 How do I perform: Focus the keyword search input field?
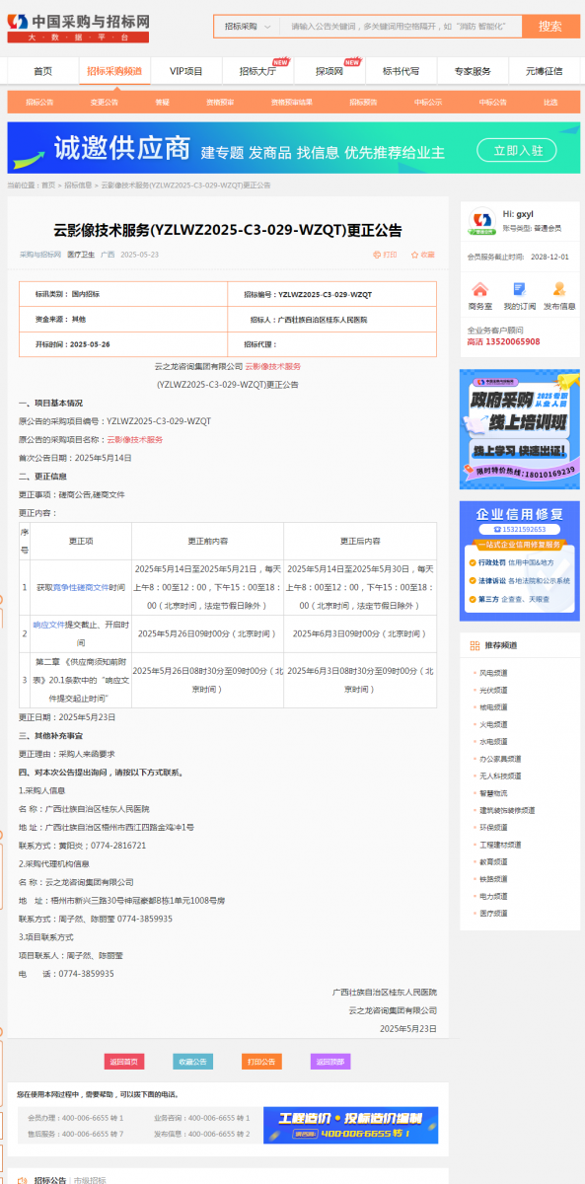point(401,27)
